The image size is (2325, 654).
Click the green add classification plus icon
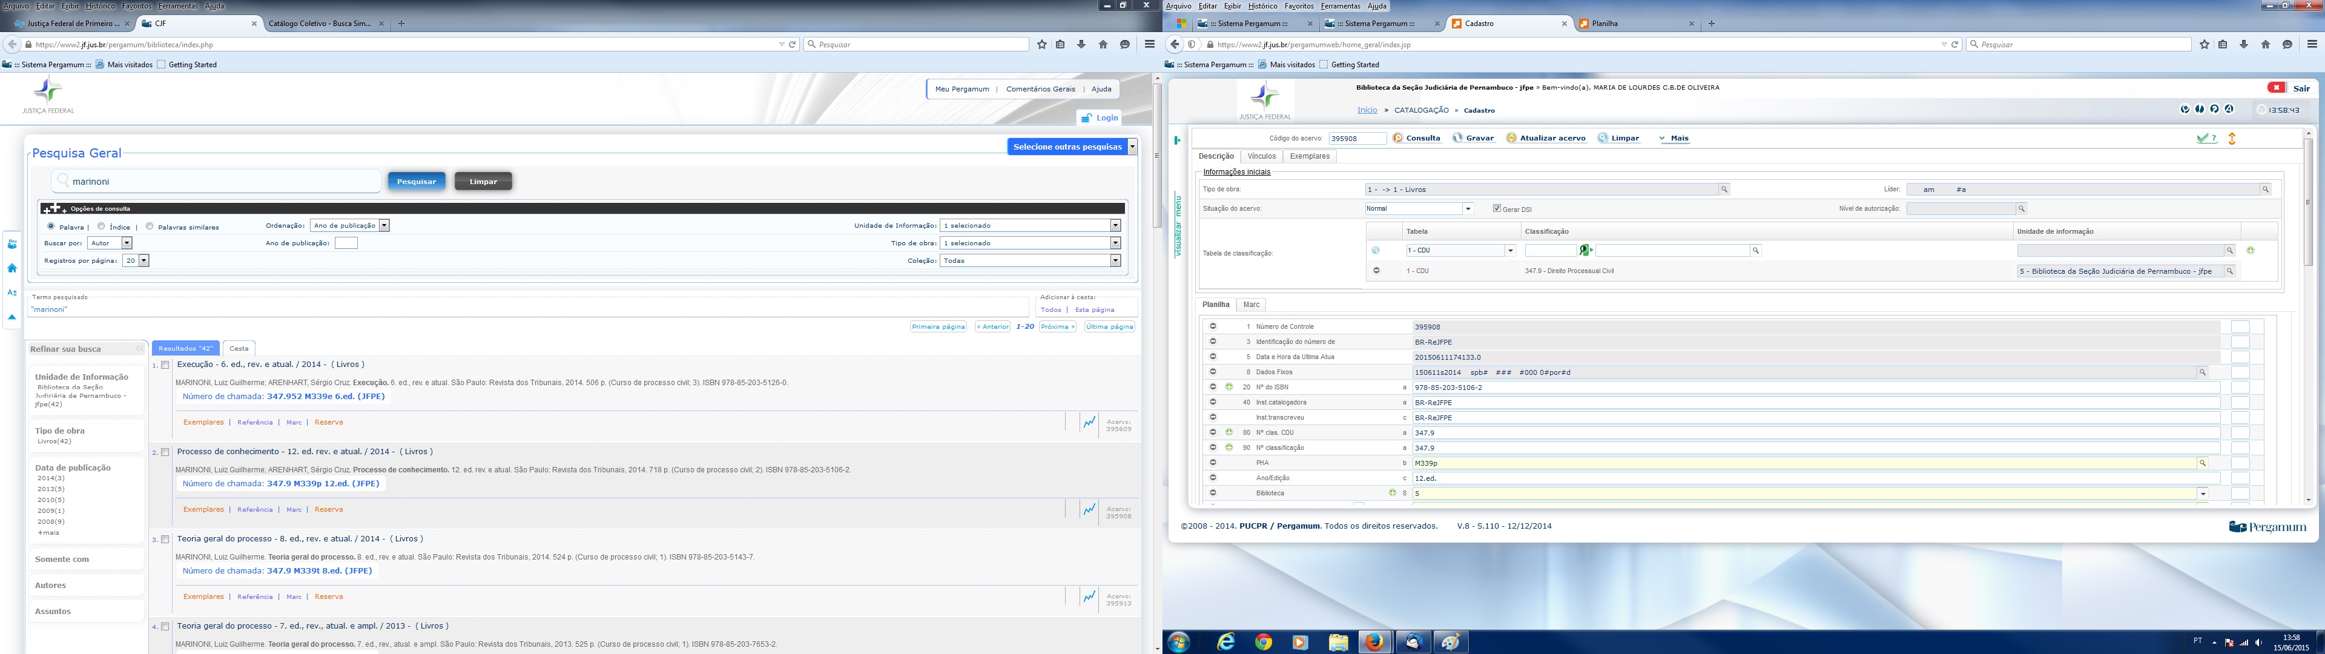pyautogui.click(x=2250, y=250)
